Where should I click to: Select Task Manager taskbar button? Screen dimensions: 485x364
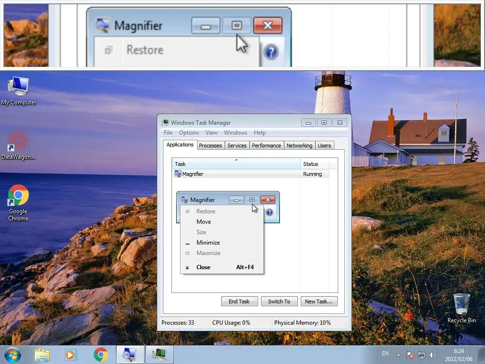click(x=160, y=355)
